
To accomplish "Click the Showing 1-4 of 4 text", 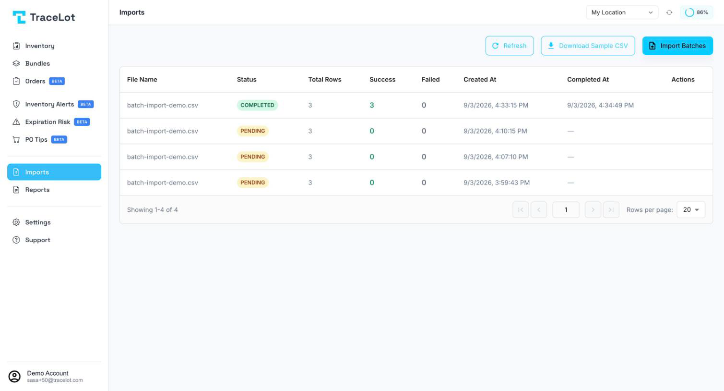I will [x=153, y=210].
